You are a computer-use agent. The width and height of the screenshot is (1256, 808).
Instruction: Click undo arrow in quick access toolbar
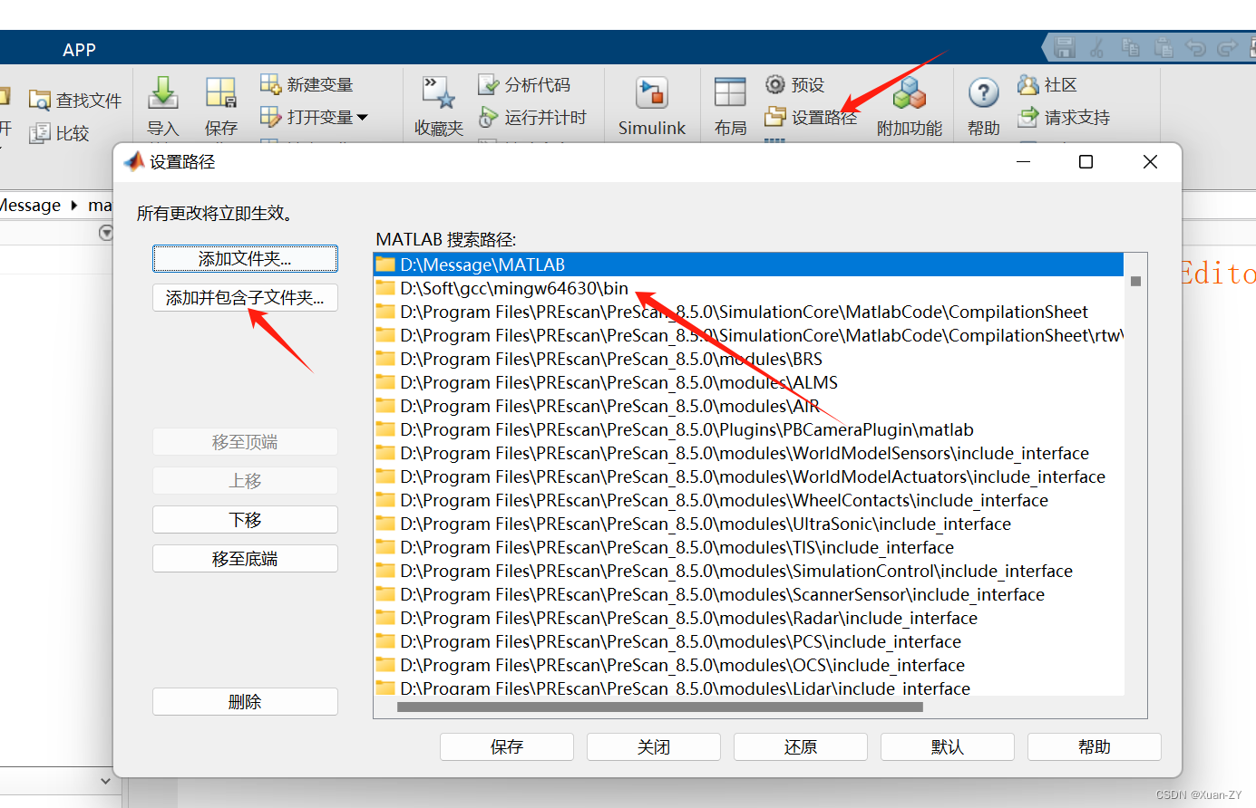1195,47
